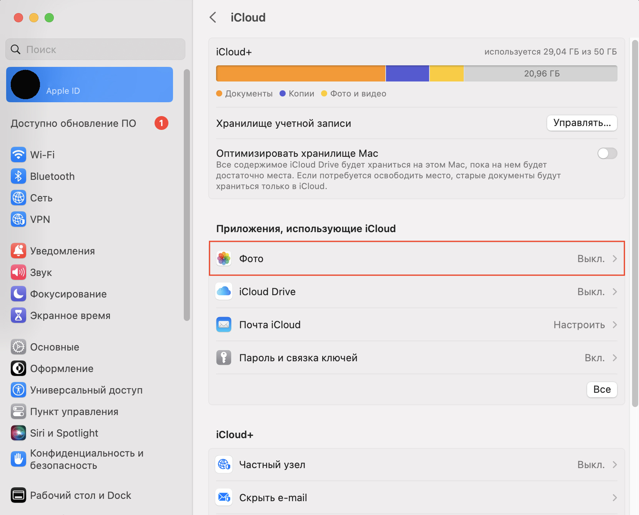The image size is (639, 515).
Task: Open Уведомления bell icon
Action: pyautogui.click(x=18, y=251)
